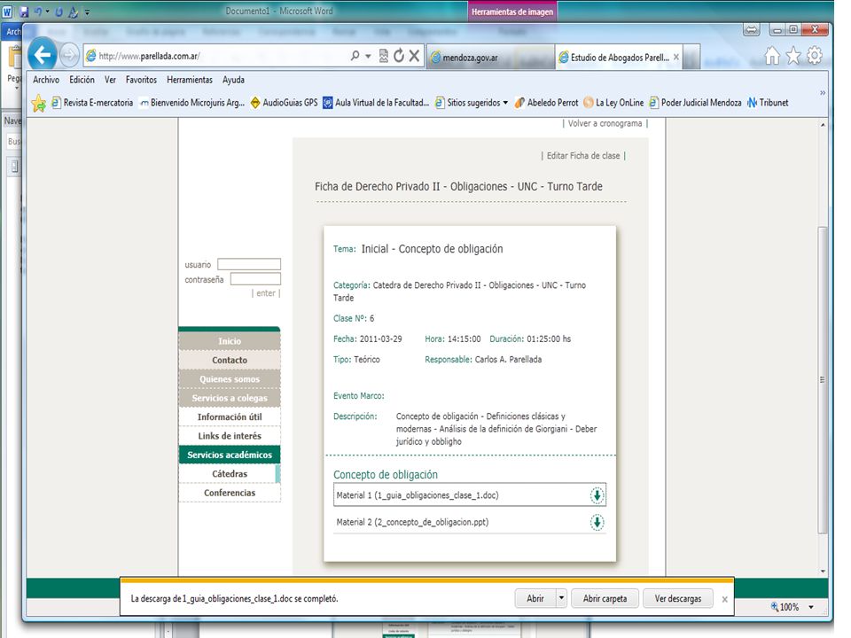
Task: Click the Word application icon in title bar
Action: 7,12
